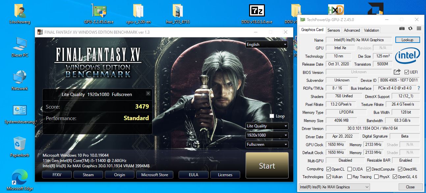Viewport: 426px width, 193px height.
Task: Select the hwi_723_4755 desktop folder
Action: [x=178, y=14]
